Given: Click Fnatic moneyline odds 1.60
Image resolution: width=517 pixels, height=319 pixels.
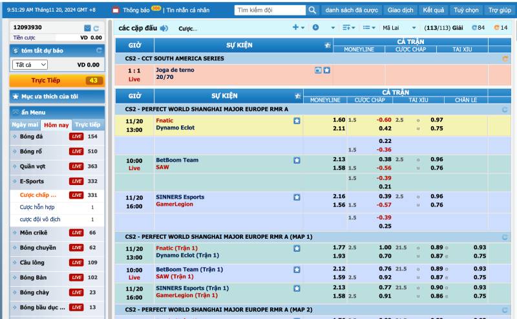Looking at the screenshot, I should point(339,120).
